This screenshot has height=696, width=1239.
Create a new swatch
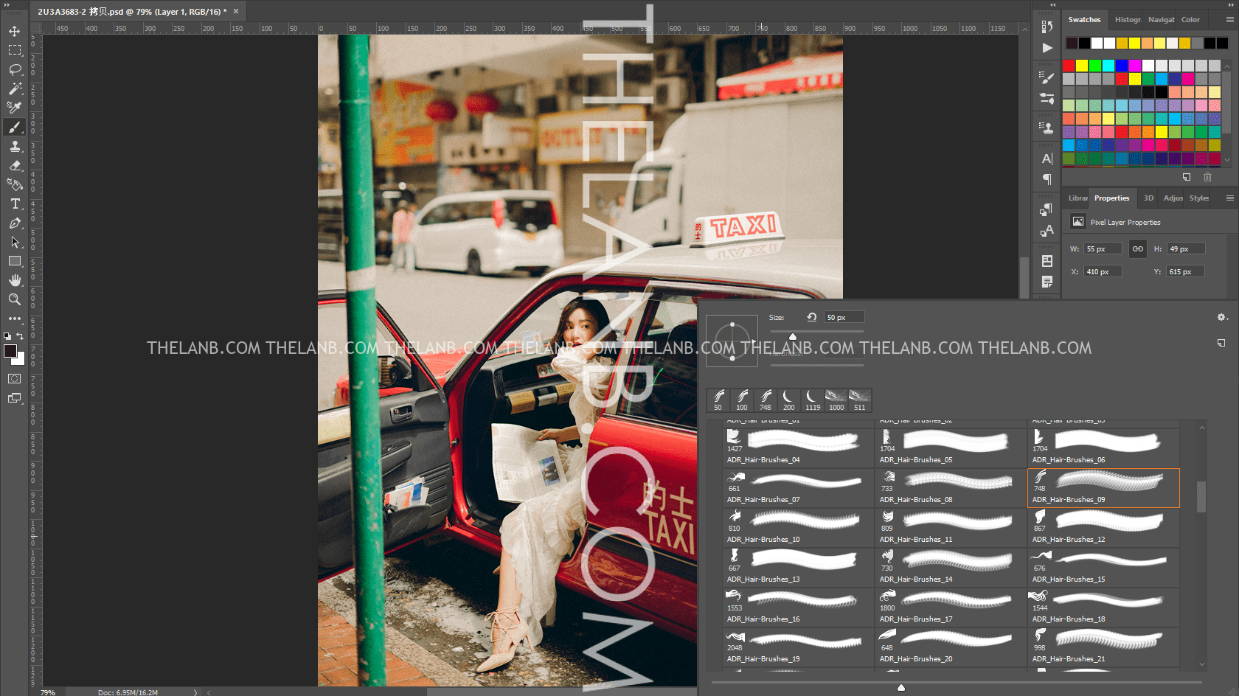pyautogui.click(x=1187, y=177)
